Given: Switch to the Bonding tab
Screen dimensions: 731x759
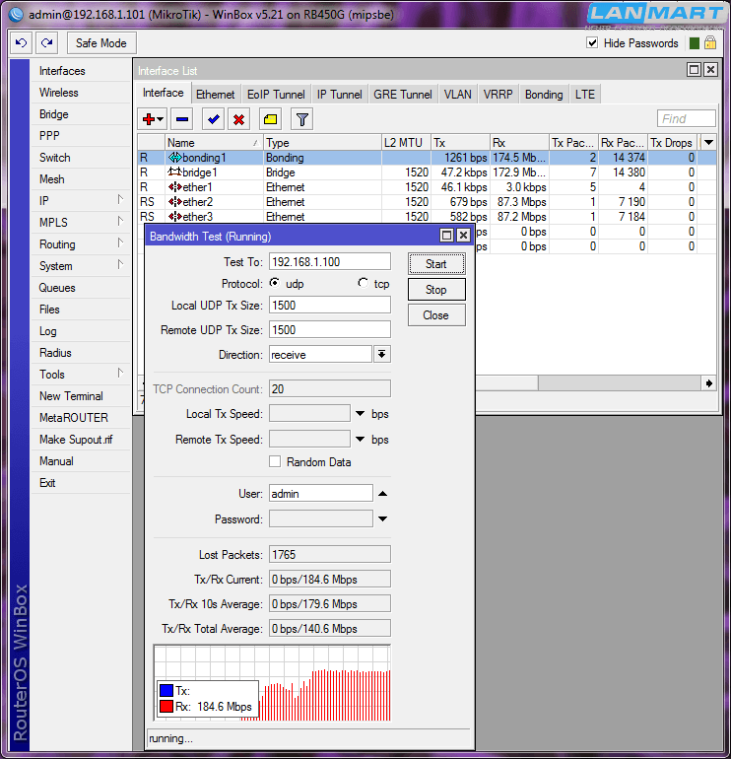Looking at the screenshot, I should pos(544,95).
